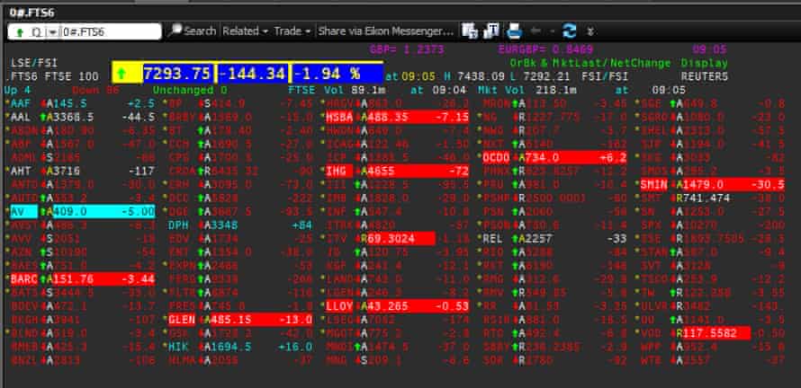
Task: Click the AV price 409.0
Action: [70, 211]
